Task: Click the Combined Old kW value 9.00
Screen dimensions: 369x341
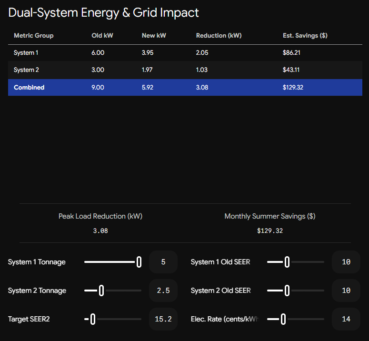Action: click(98, 88)
